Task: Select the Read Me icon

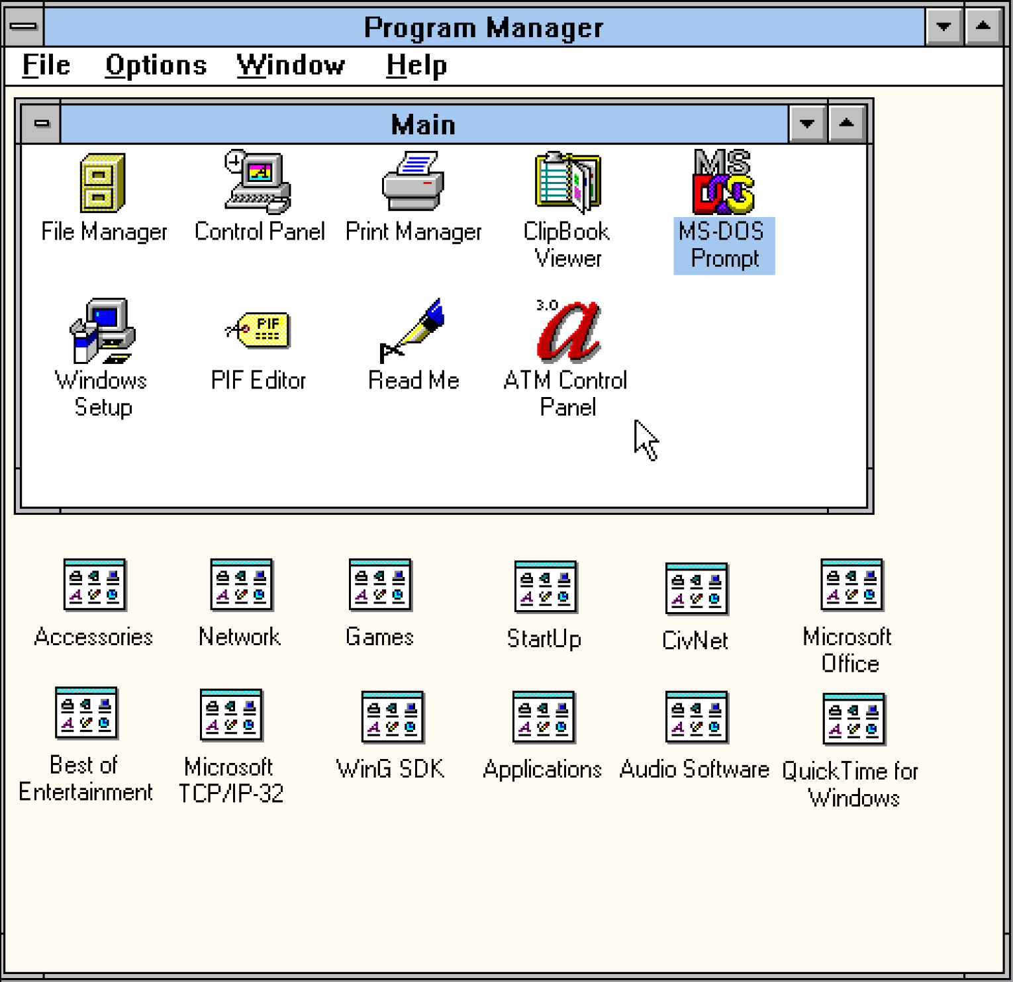Action: 412,330
